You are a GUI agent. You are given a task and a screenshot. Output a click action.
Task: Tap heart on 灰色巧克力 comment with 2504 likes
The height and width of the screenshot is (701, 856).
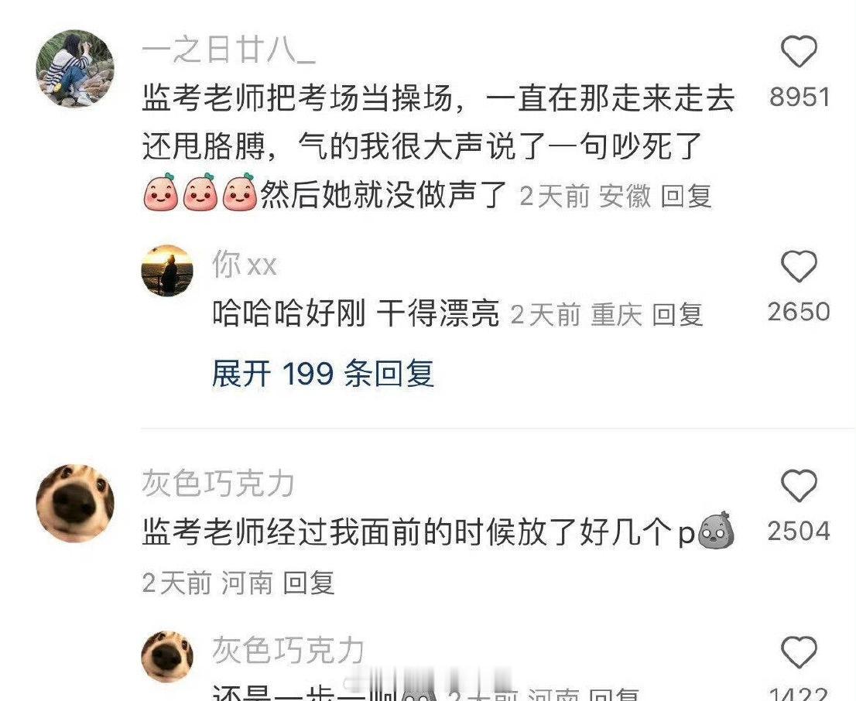(799, 485)
